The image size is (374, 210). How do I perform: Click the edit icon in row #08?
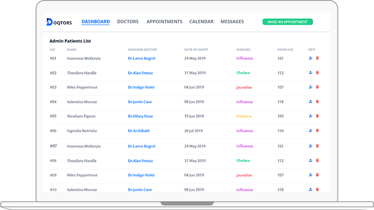pos(310,161)
